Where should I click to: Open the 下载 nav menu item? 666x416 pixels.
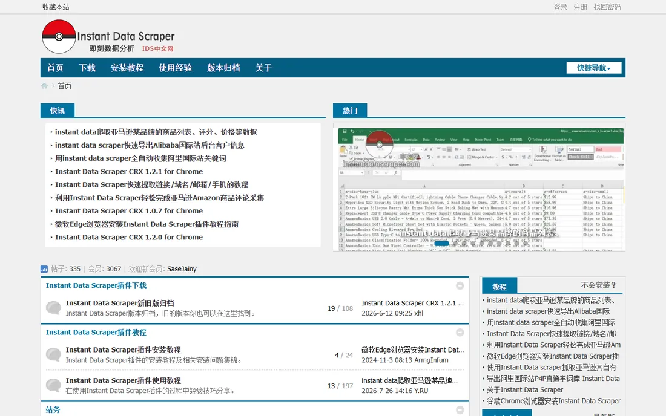click(x=87, y=68)
